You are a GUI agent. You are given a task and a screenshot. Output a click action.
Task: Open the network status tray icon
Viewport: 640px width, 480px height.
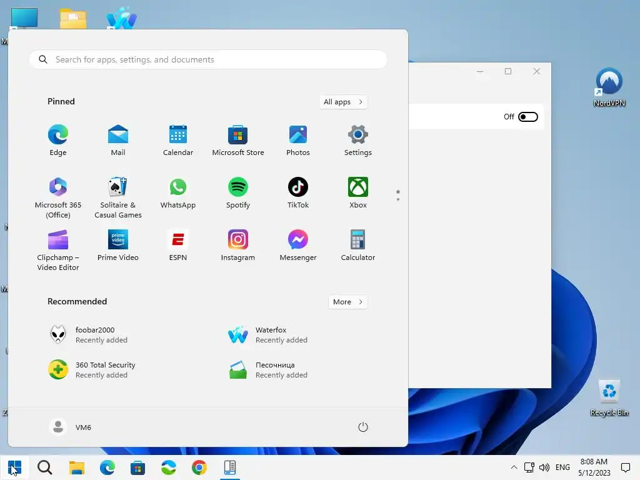click(x=529, y=467)
